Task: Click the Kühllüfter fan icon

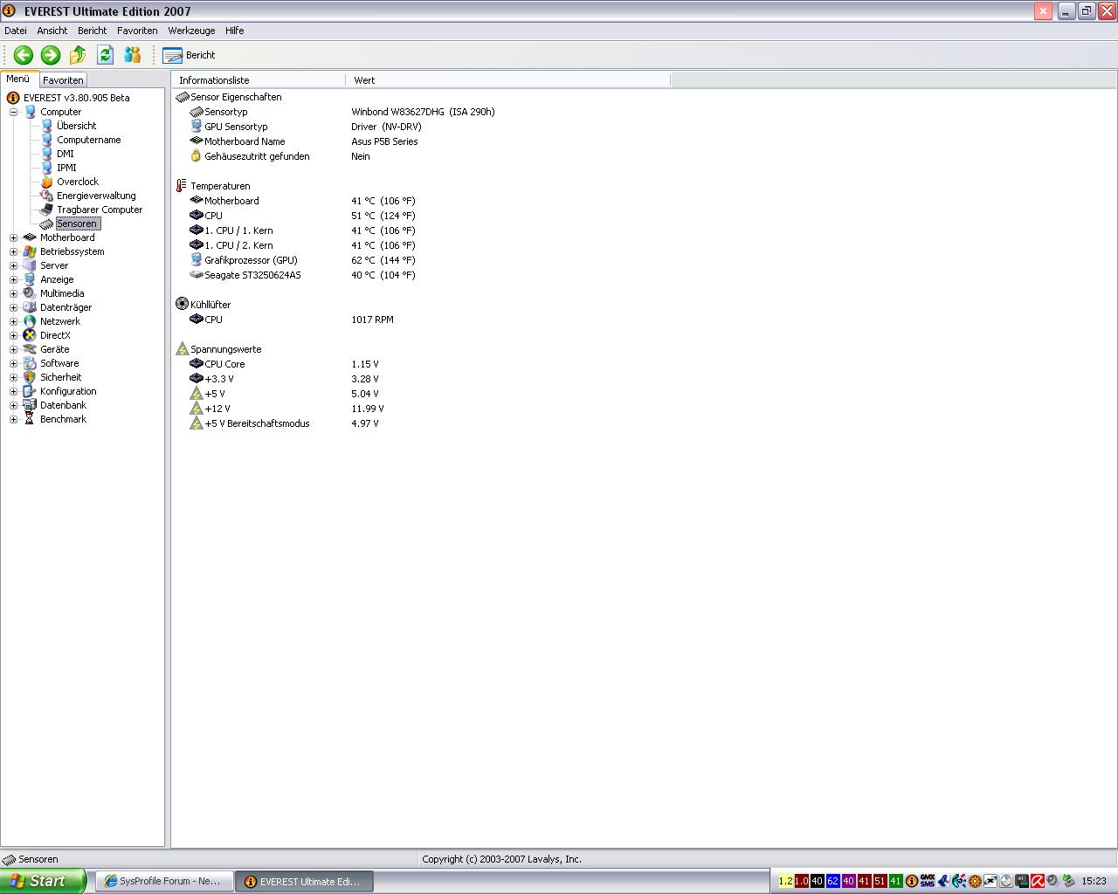Action: click(182, 305)
